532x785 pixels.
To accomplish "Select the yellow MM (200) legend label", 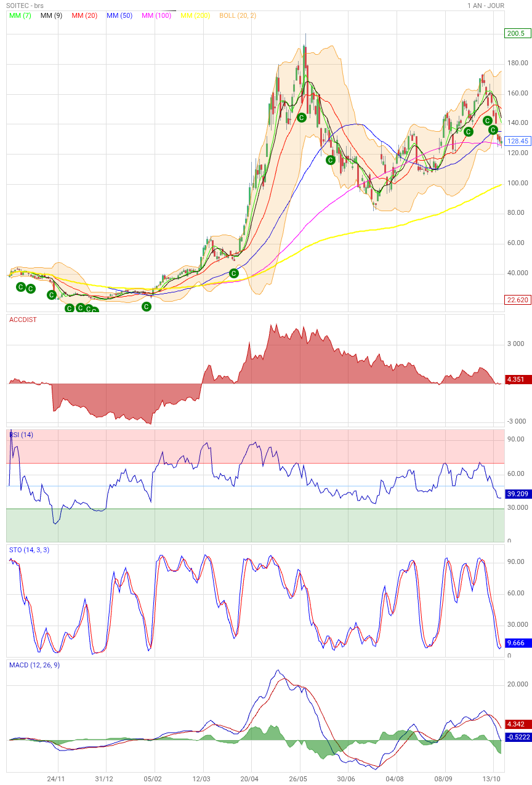I will 195,15.
